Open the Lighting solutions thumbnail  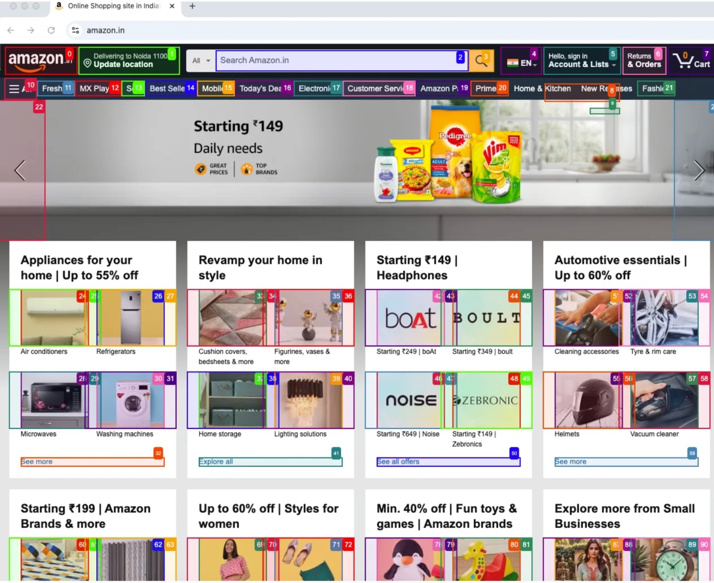(308, 400)
